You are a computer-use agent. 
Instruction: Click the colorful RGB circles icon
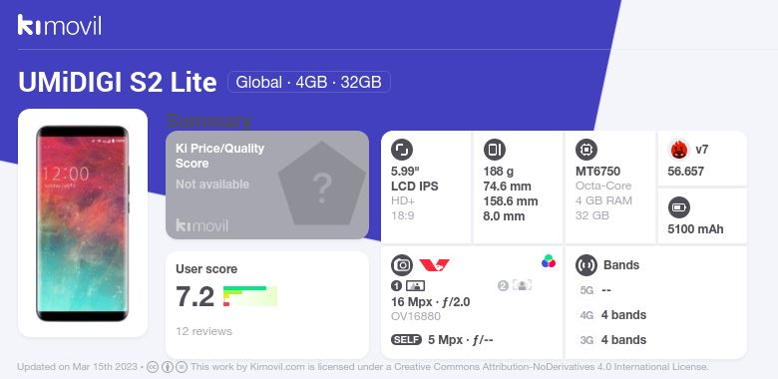pyautogui.click(x=549, y=261)
